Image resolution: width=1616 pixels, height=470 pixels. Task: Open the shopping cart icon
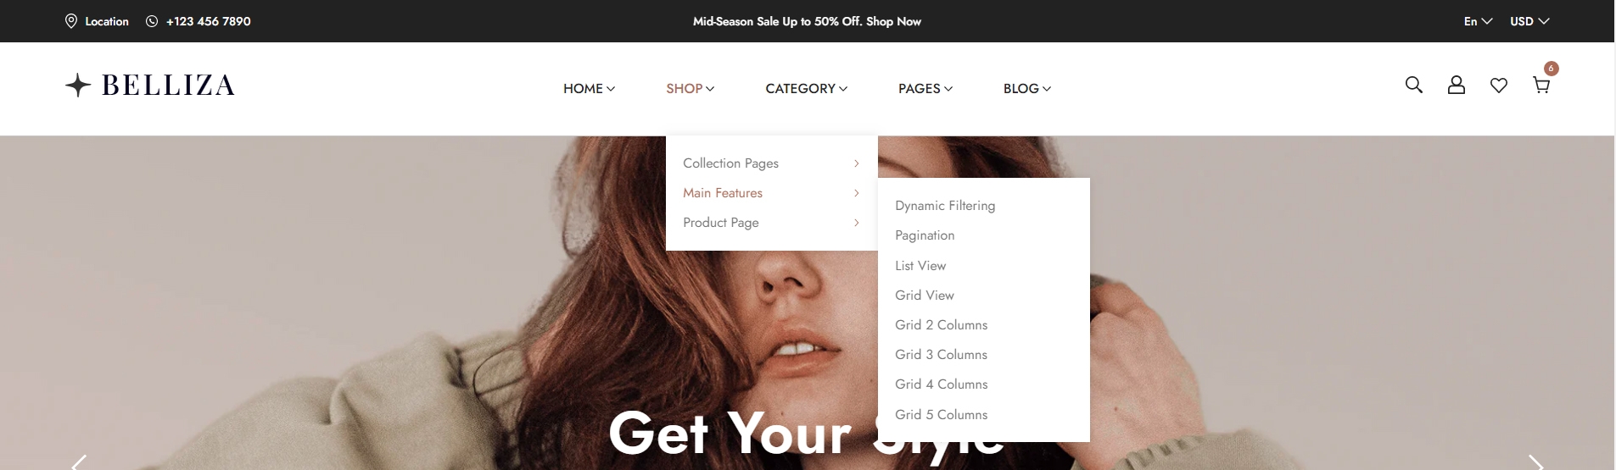(x=1541, y=85)
